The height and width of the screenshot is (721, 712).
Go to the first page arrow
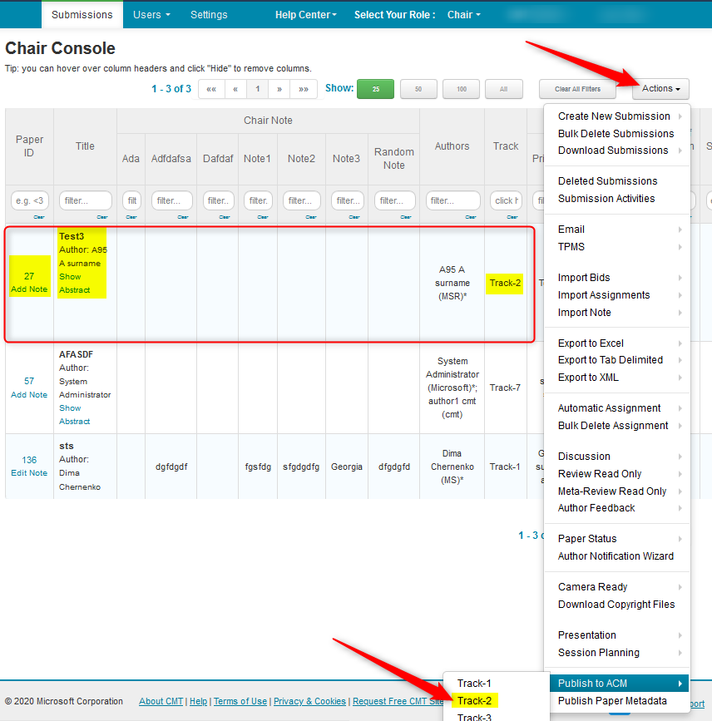[x=211, y=89]
